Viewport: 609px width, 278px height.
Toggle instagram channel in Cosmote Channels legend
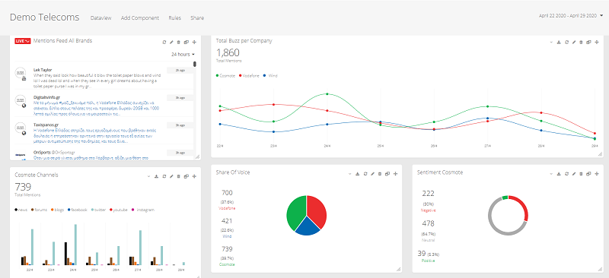click(143, 210)
